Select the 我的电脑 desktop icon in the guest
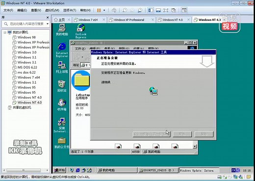This screenshot has width=255, height=181. tap(62, 30)
